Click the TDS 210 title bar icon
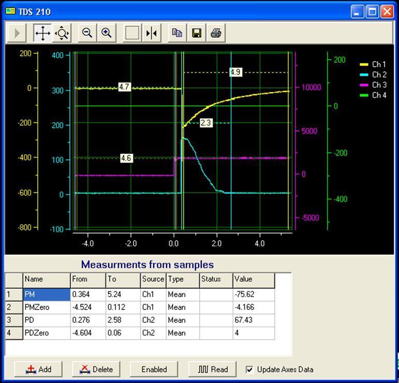The width and height of the screenshot is (399, 383). point(10,11)
